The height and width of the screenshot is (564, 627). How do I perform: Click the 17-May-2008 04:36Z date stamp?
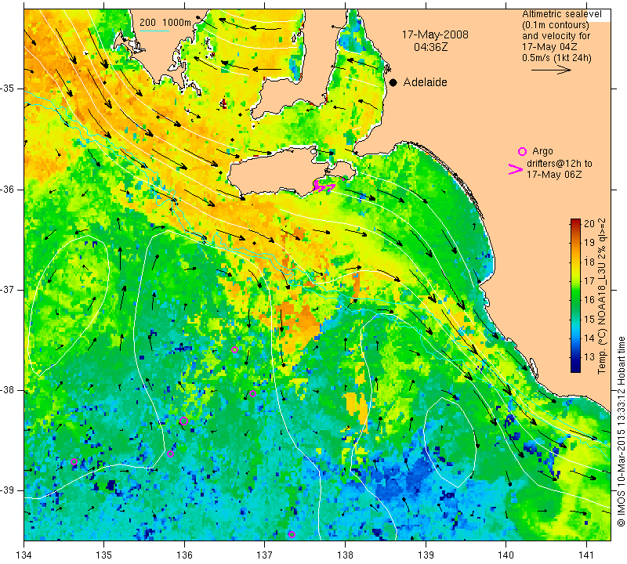coord(435,41)
